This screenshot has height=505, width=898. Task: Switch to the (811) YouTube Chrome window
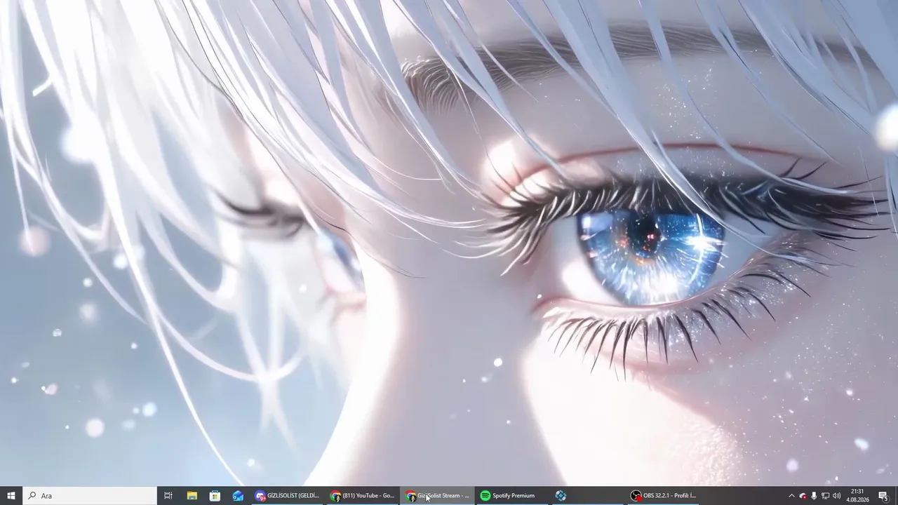(x=363, y=496)
